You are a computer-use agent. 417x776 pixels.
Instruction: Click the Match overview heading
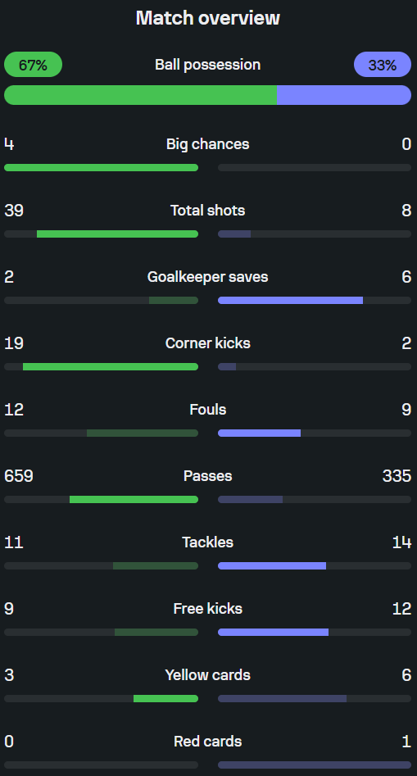pos(208,18)
